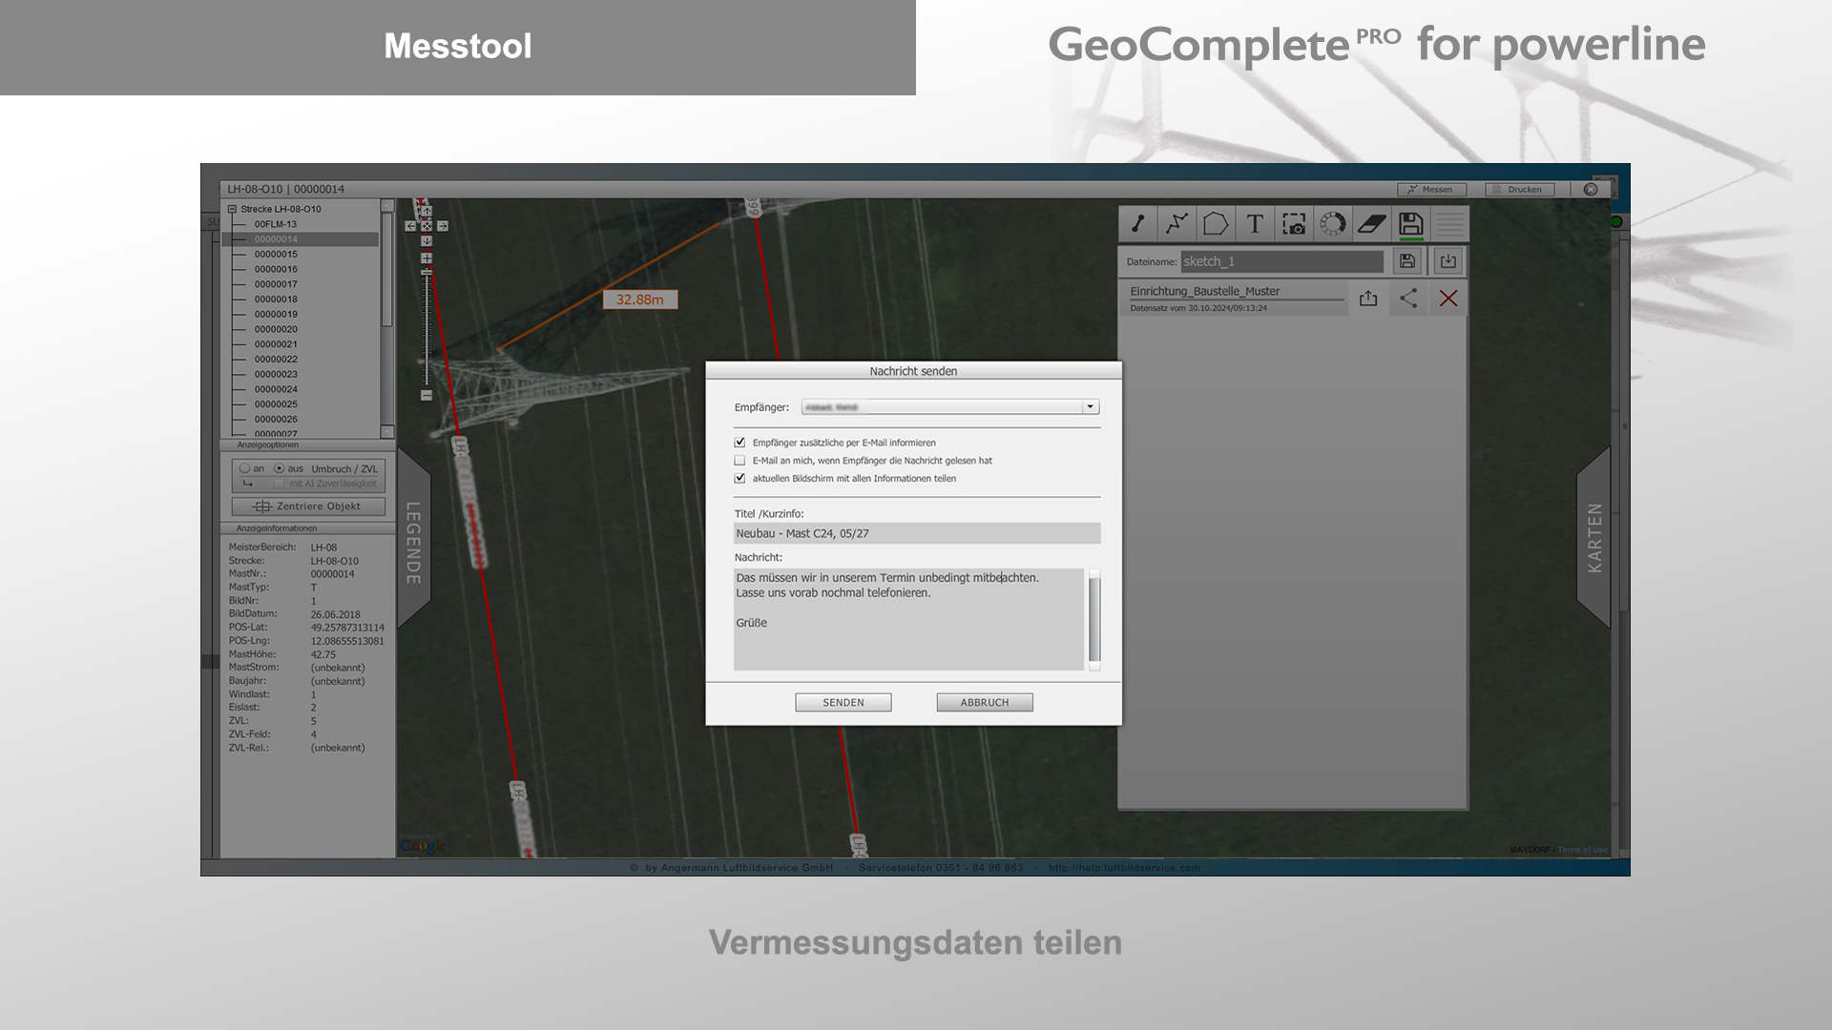Viewport: 1832px width, 1030px height.
Task: Click the Einrichtung_Baustelle_Muster dataset entry
Action: [x=1236, y=299]
